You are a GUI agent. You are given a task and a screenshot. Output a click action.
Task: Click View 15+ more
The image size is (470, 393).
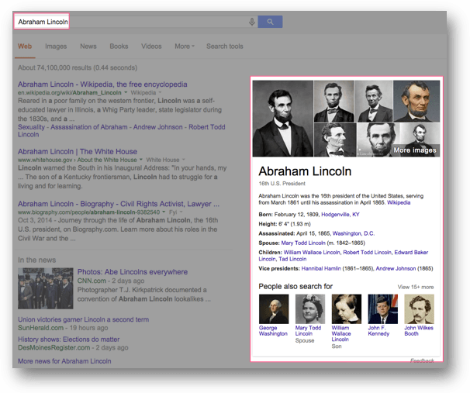click(x=416, y=287)
